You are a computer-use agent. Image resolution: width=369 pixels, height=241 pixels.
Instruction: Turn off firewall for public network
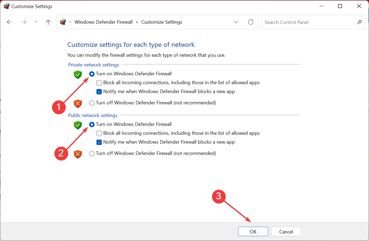92,153
